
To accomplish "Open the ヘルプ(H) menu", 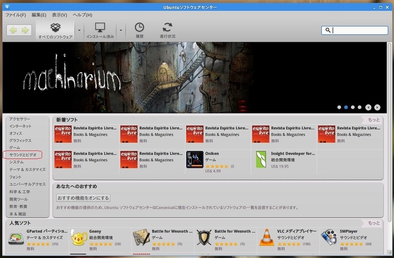I will [82, 15].
